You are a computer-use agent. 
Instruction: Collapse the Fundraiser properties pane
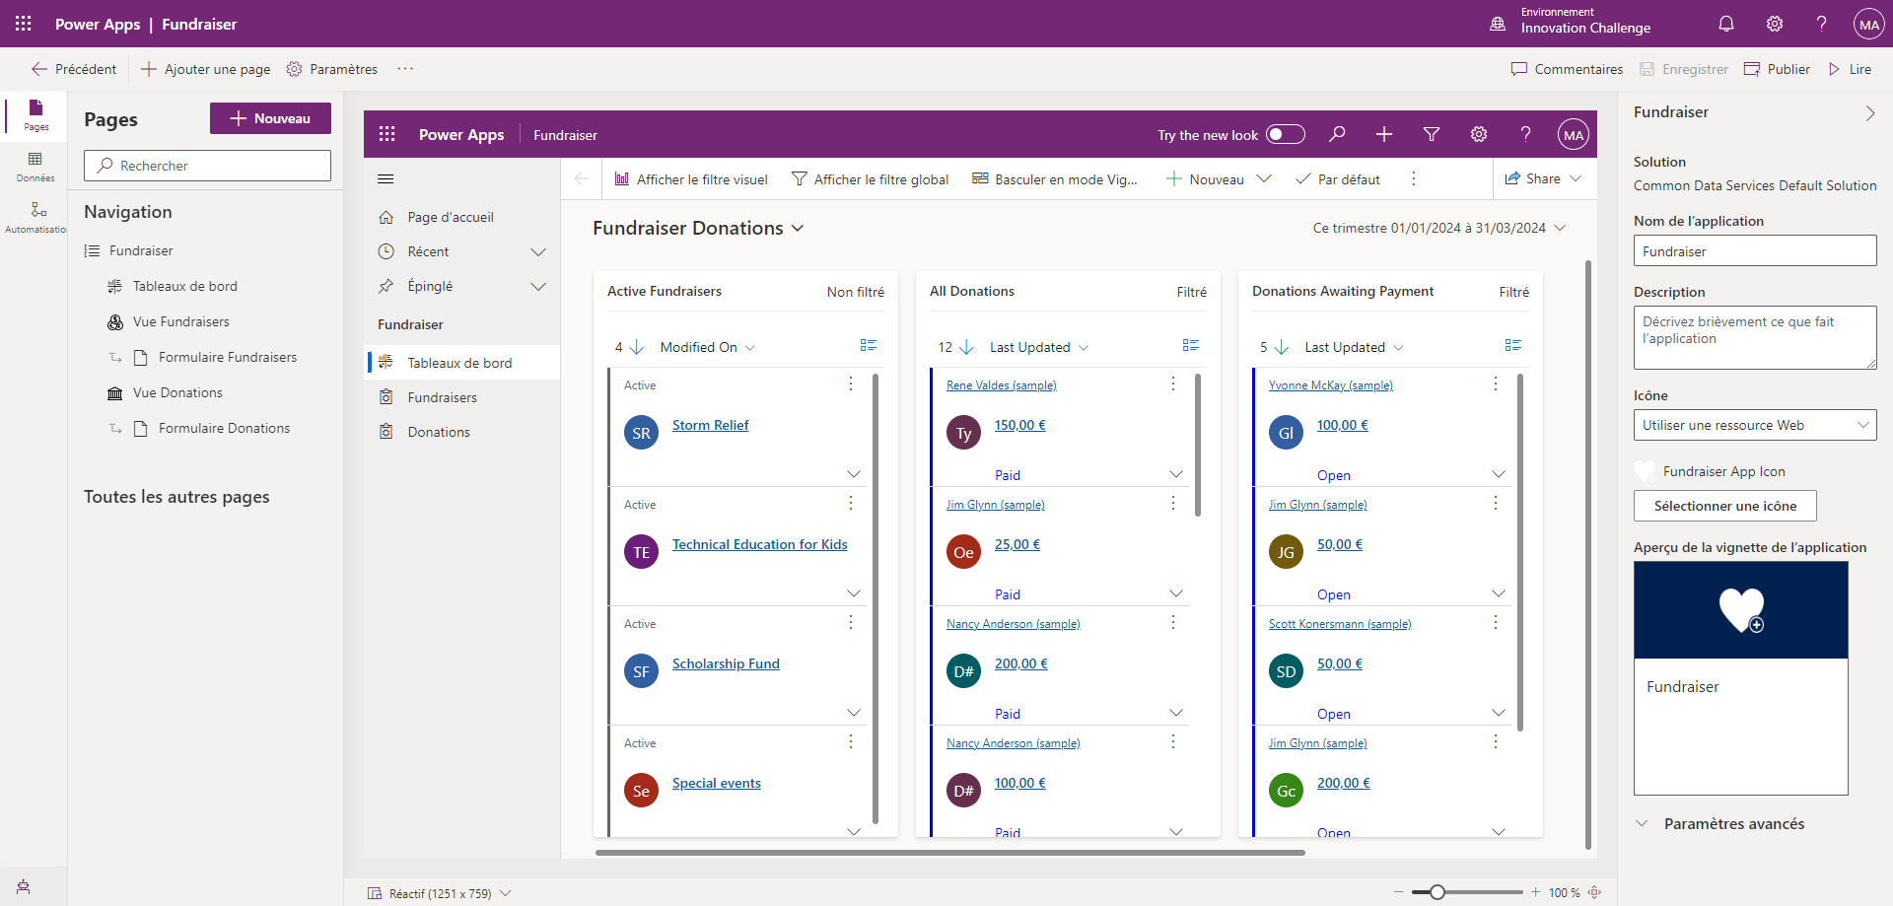(x=1869, y=113)
